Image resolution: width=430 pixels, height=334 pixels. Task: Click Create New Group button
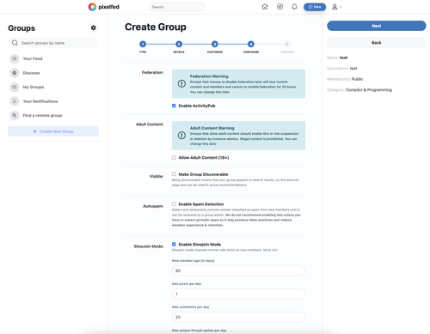[x=53, y=131]
